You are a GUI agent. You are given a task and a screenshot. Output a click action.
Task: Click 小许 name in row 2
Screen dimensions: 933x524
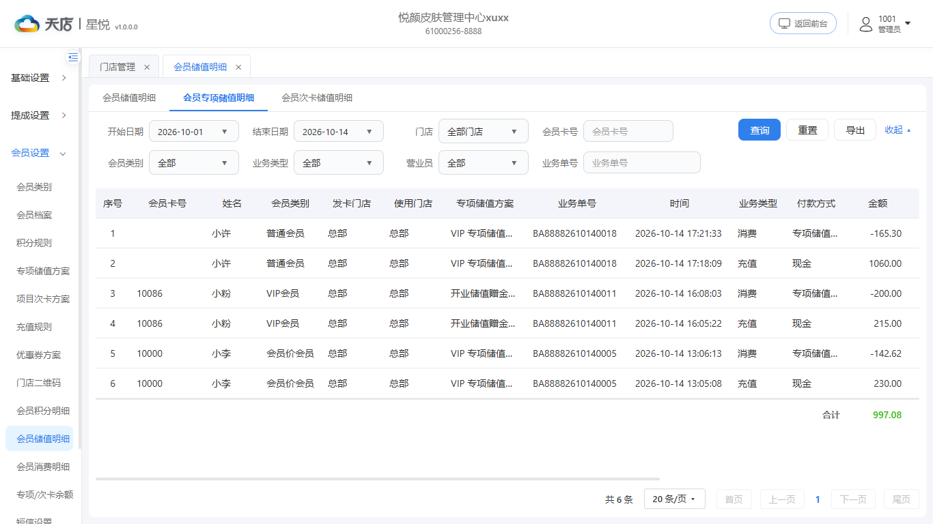221,263
